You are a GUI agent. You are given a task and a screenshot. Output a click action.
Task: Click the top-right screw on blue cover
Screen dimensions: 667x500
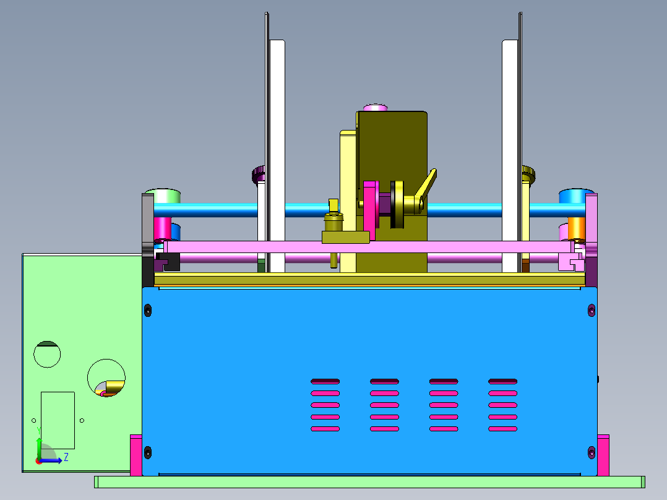click(x=592, y=311)
